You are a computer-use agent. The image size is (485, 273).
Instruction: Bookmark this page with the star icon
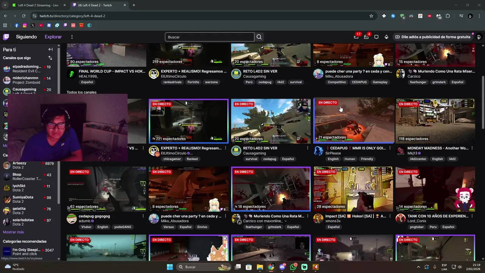pyautogui.click(x=371, y=16)
